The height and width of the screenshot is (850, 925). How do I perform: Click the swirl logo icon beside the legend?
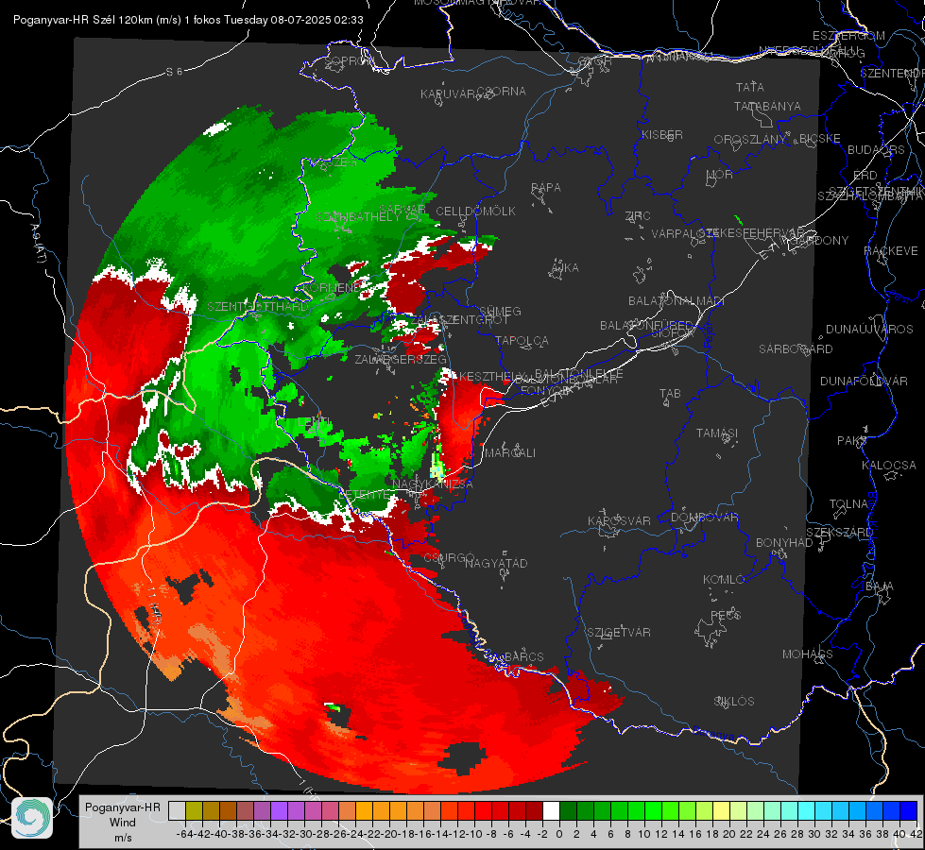coord(32,818)
